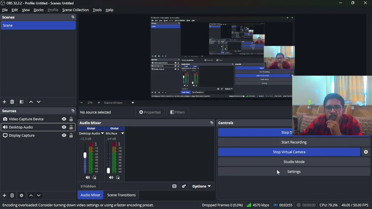Move the source down in Sources list
This screenshot has width=372, height=209.
tap(39, 195)
